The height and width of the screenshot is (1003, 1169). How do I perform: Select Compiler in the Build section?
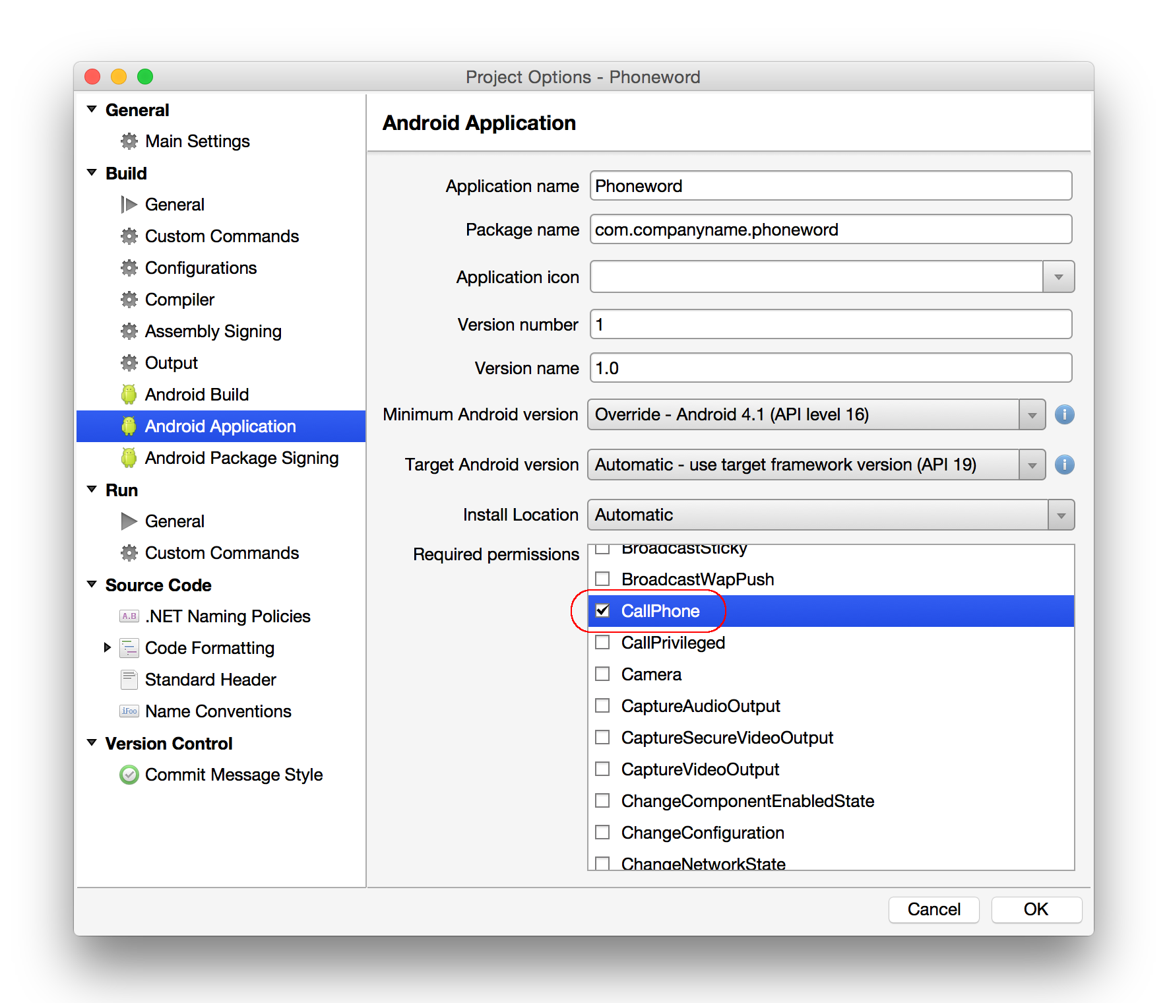coord(179,300)
